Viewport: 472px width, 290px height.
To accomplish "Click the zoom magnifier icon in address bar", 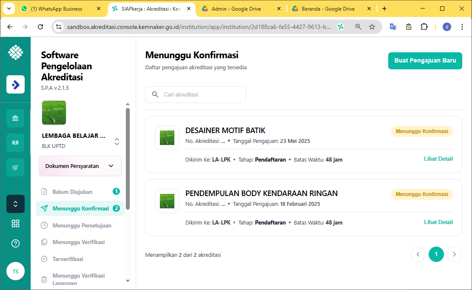I will click(358, 27).
